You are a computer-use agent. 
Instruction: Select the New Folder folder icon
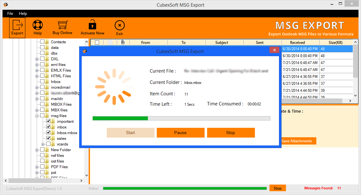(47, 150)
